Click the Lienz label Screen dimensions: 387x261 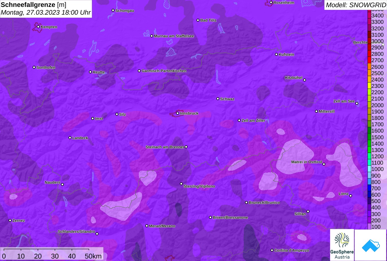[x=344, y=194]
